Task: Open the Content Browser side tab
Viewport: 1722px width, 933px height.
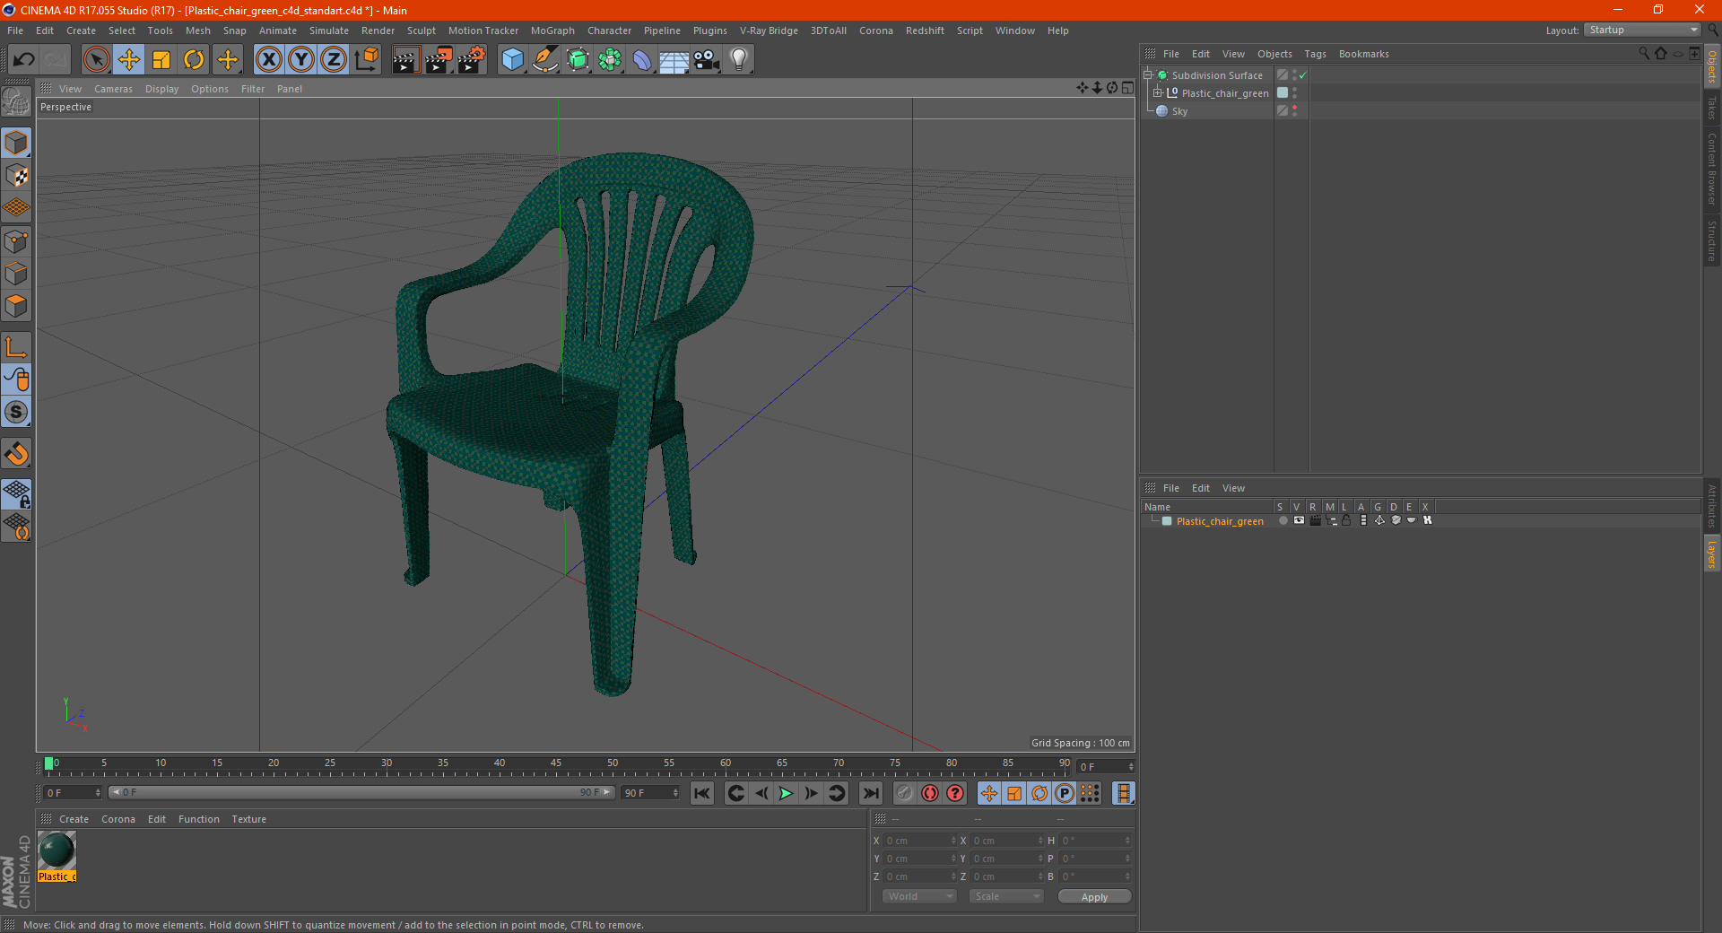Action: [x=1711, y=170]
